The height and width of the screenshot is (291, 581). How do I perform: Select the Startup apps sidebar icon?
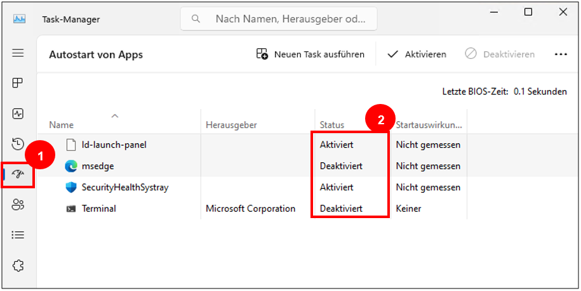click(x=18, y=174)
